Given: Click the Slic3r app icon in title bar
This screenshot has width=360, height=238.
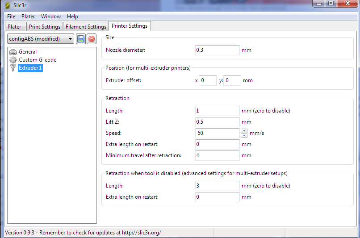Looking at the screenshot, I should click(8, 5).
